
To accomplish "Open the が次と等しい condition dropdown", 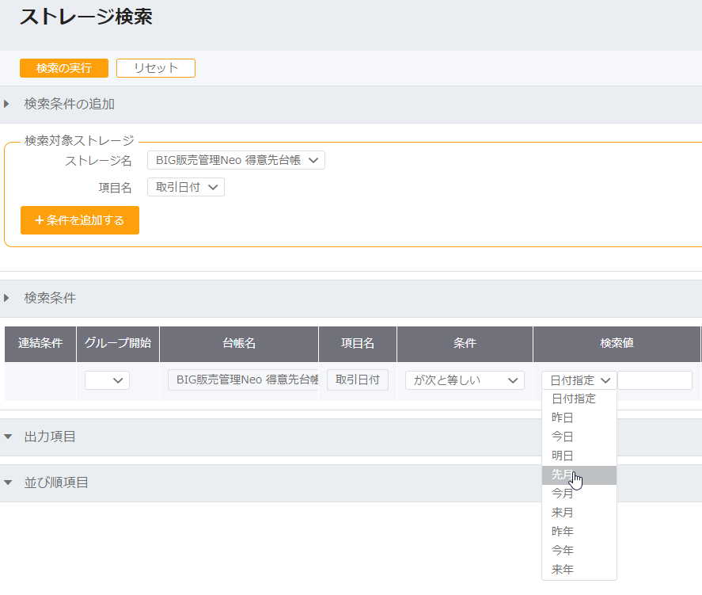I will (465, 380).
